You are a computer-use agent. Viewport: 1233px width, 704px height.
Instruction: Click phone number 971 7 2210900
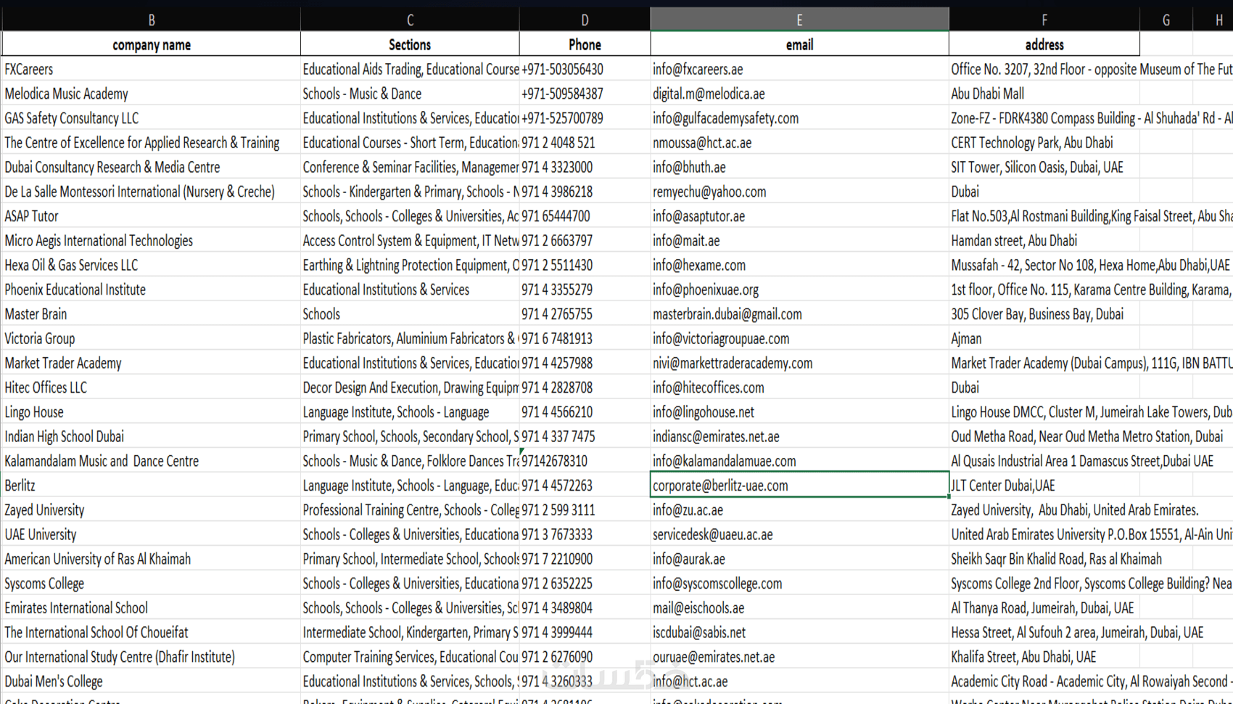tap(585, 559)
